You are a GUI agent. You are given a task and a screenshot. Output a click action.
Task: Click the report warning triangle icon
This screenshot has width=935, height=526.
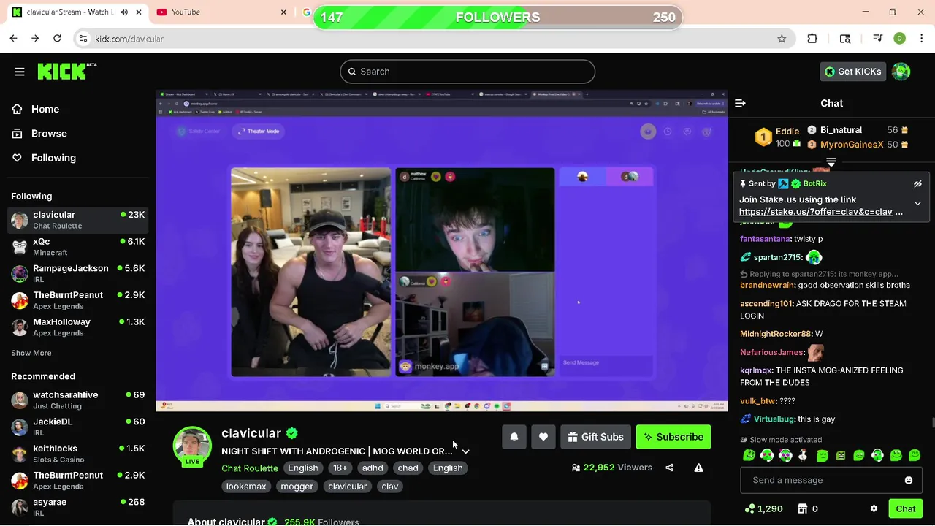coord(699,468)
